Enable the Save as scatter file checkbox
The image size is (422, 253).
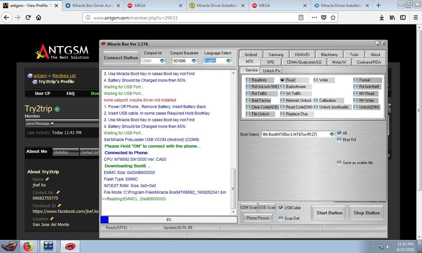(x=339, y=163)
